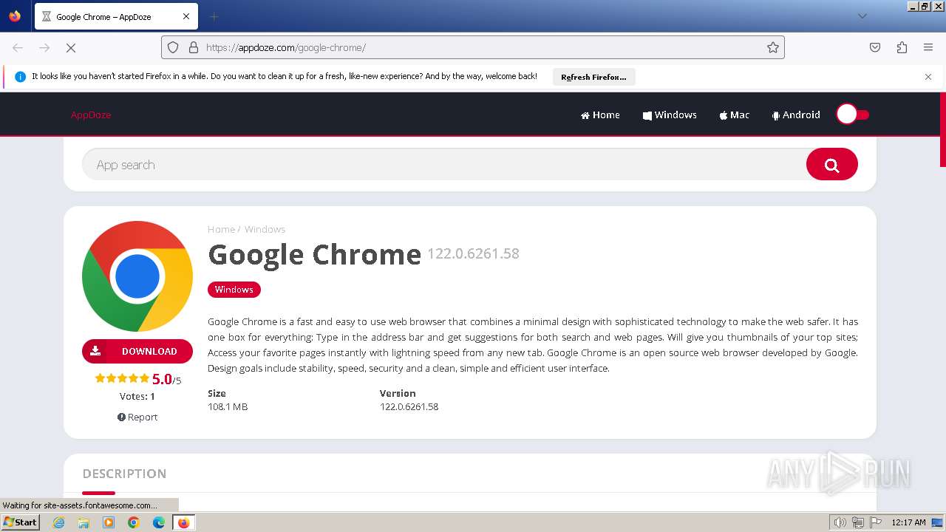Open Android category in site navigation
Viewport: 946px width, 532px height.
[796, 115]
